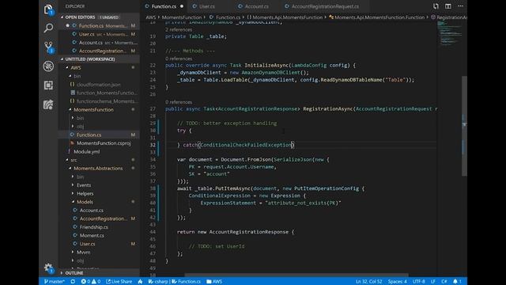The image size is (506, 285).
Task: Open the Live Share activity bar icon
Action: coord(48,104)
